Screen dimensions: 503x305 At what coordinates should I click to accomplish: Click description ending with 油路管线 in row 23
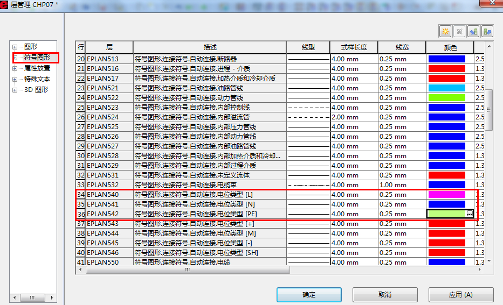point(210,88)
